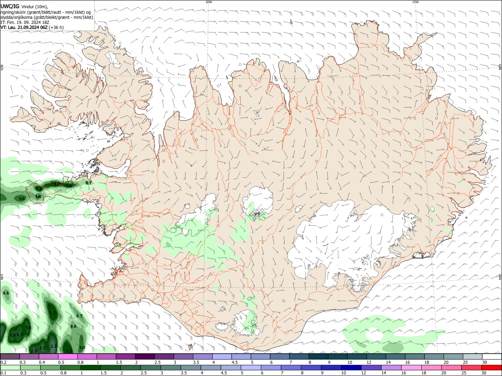Click the '15W' longitude label
Viewport: 502px width, 376px height.
pos(415,2)
